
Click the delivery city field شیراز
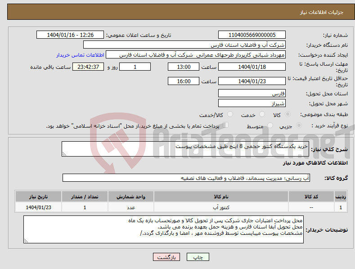tap(252, 103)
